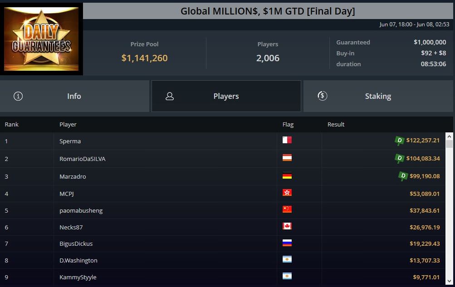Click the deal badge next to RomarioDaSILVA's prize
The width and height of the screenshot is (455, 287).
pos(399,158)
